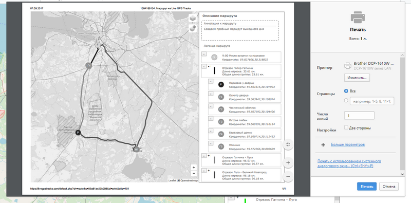Click the black P parking marker on map
Screen dimensions: 411x203
coord(78,133)
